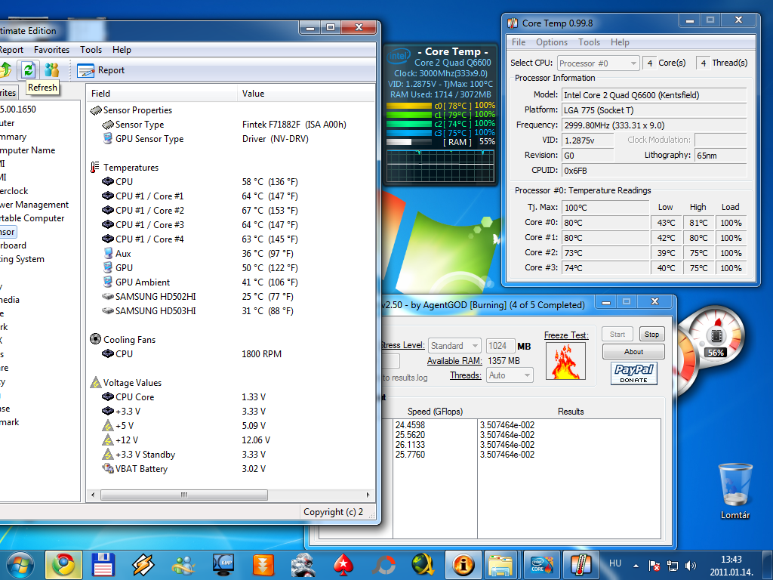Click the +12 V voltage row
This screenshot has width=773, height=580.
point(231,440)
